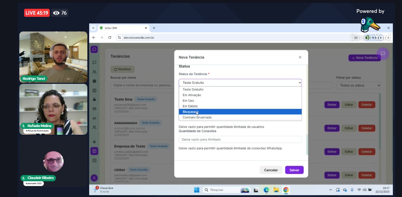Open the Filtrar por status dropdown

pos(358,85)
